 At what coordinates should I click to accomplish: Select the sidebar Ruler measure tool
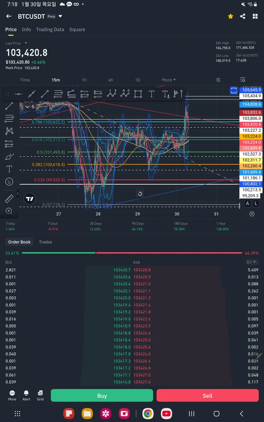[x=9, y=198]
